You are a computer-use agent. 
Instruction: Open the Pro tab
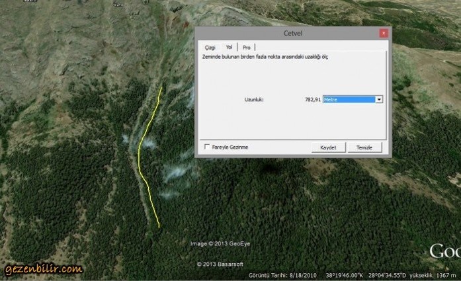[x=247, y=48]
